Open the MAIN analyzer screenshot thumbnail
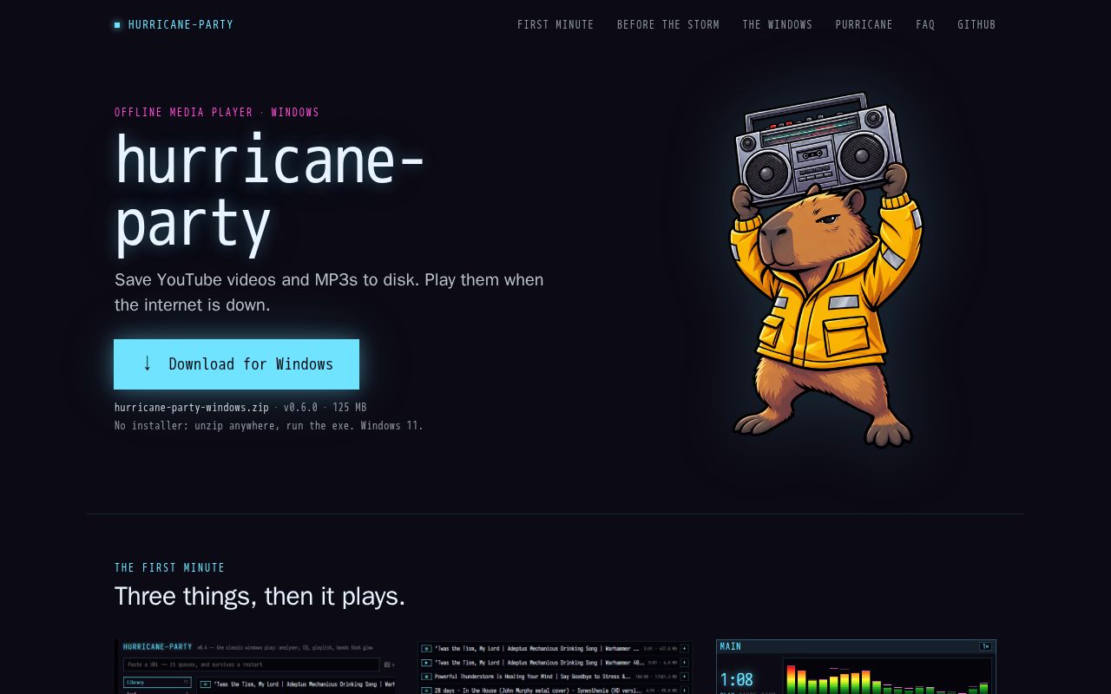The image size is (1111, 694). point(856,666)
